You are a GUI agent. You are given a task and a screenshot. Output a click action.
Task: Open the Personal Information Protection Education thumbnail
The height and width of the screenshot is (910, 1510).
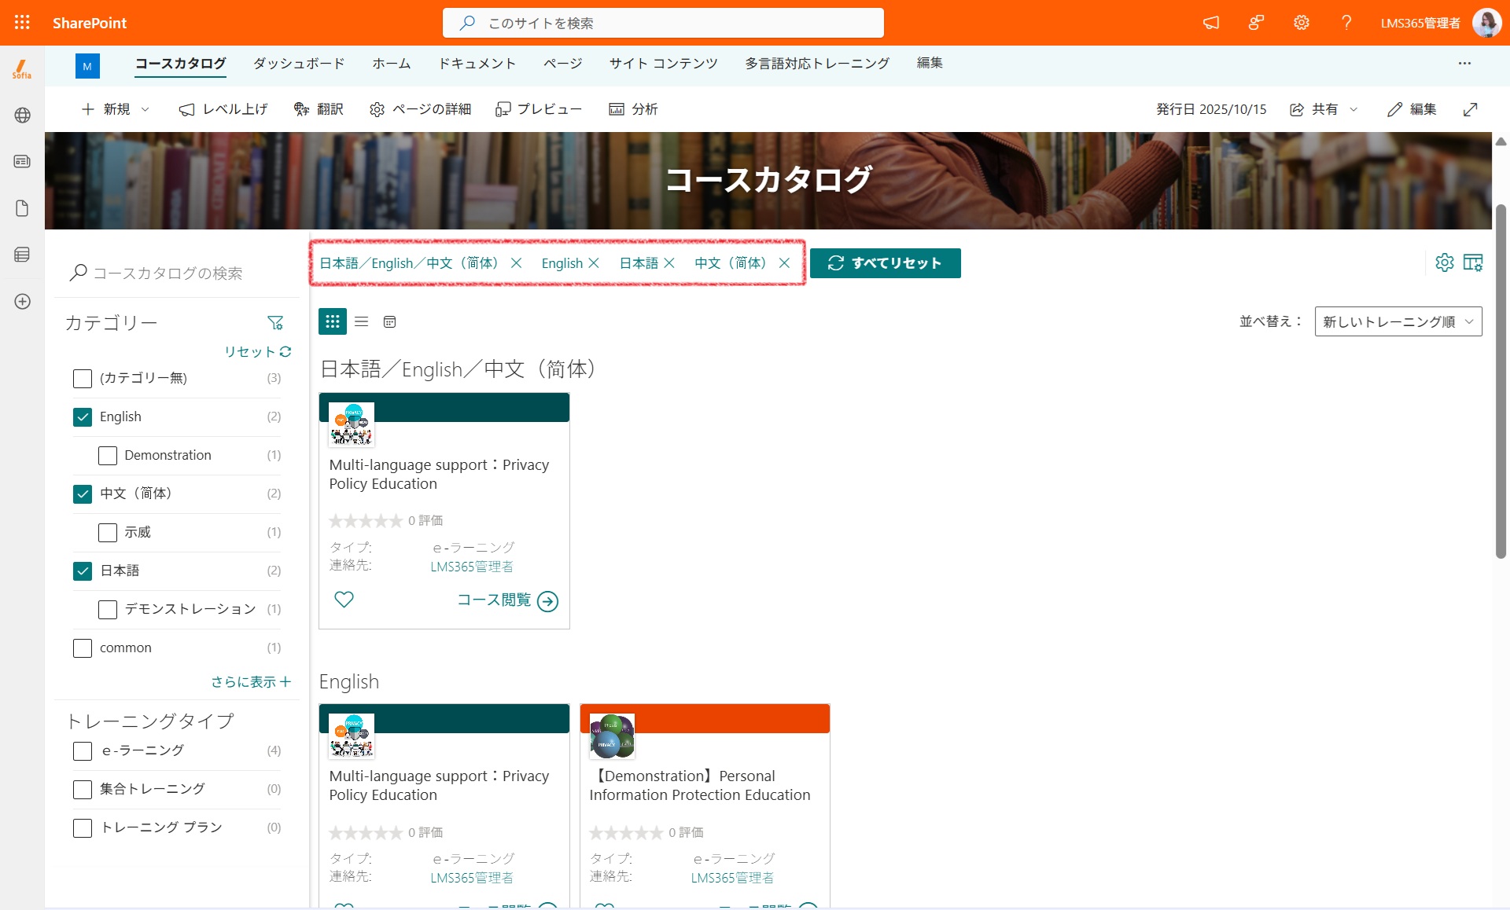point(612,736)
